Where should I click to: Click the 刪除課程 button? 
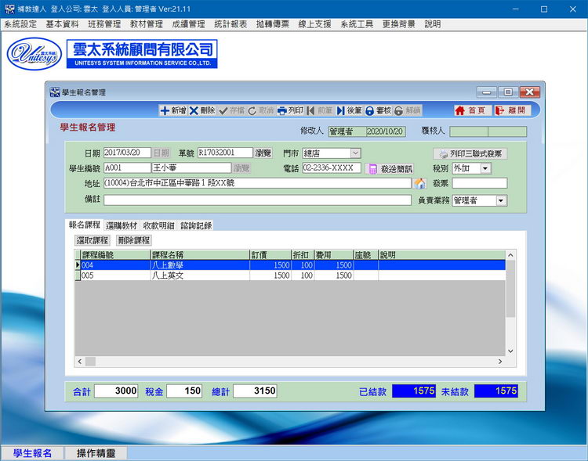[133, 240]
